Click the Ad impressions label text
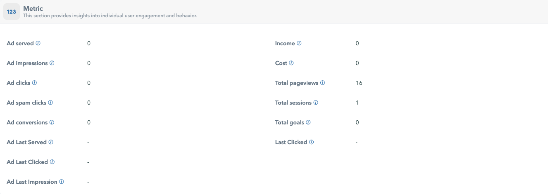Screen dimensions: 548x194 [x=27, y=63]
